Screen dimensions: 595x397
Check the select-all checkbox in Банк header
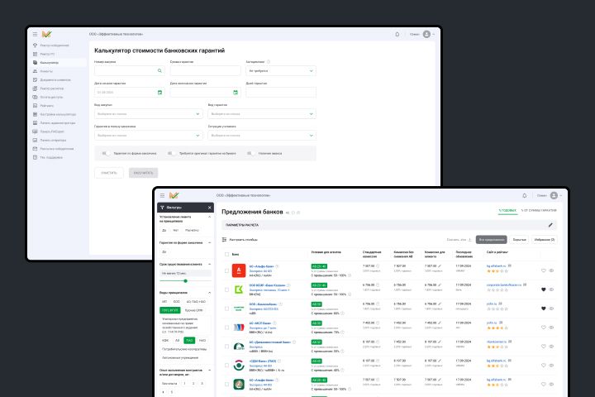click(226, 254)
